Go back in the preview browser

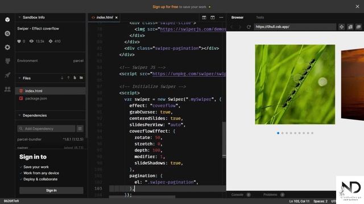point(231,27)
